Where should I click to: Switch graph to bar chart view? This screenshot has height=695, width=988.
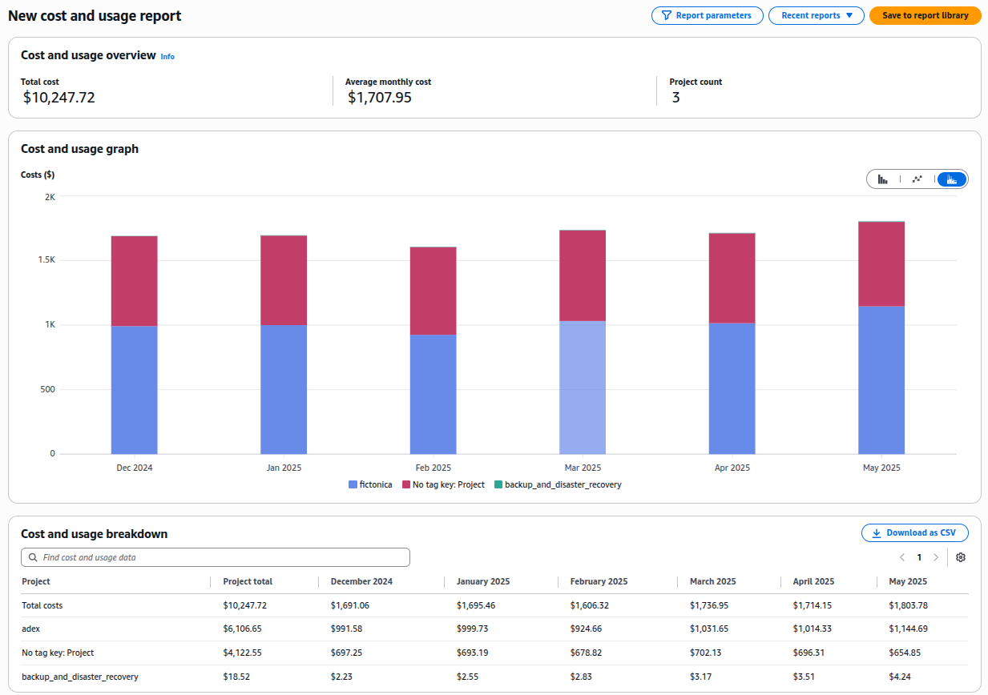[882, 179]
